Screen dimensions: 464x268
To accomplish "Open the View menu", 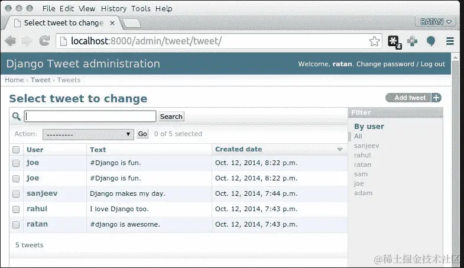I will point(87,9).
